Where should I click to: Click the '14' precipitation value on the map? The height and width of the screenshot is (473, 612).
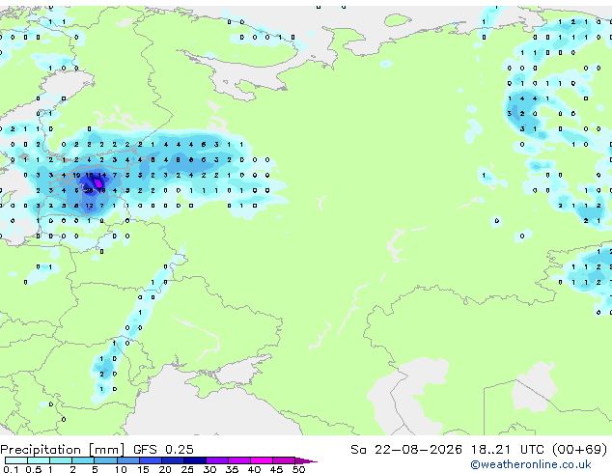tap(102, 176)
